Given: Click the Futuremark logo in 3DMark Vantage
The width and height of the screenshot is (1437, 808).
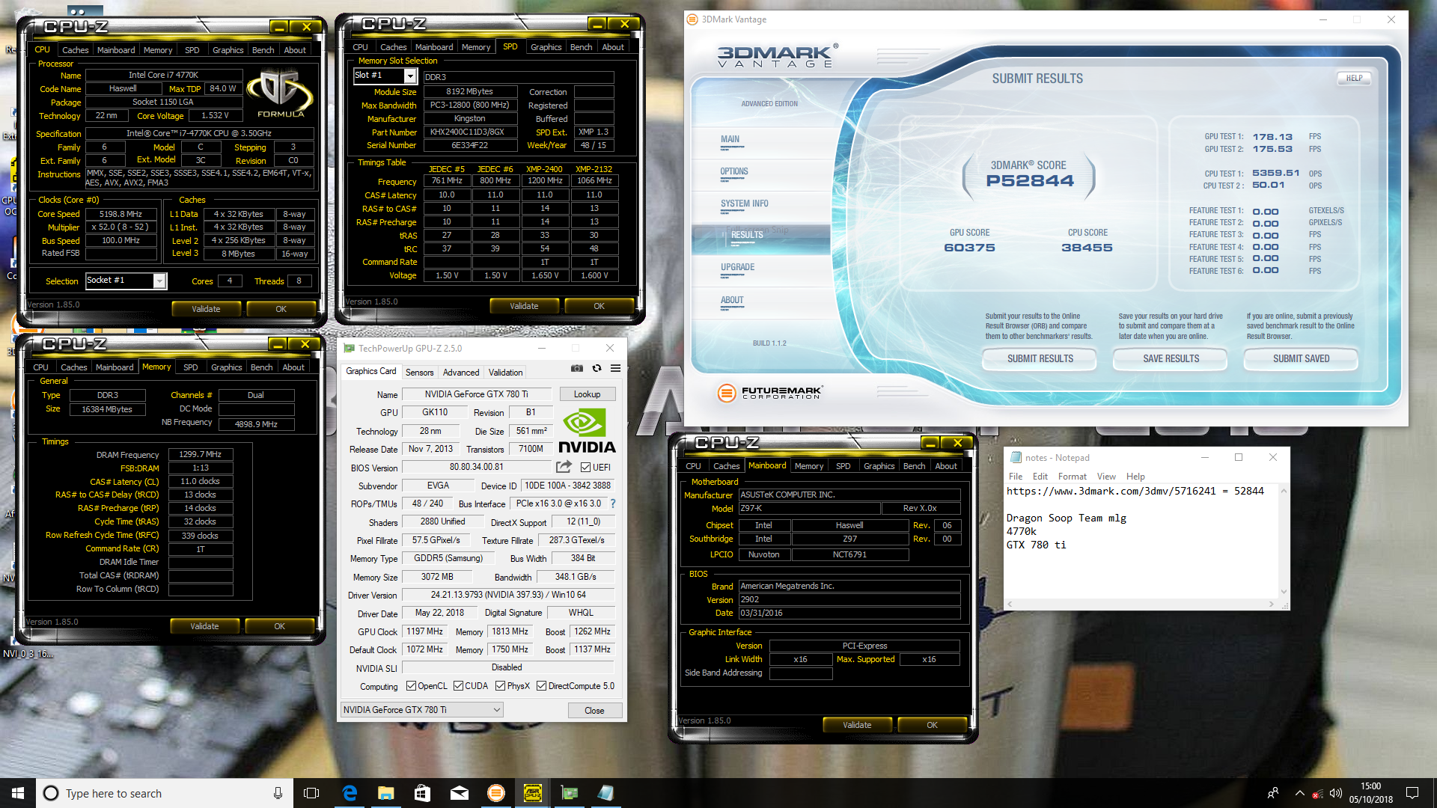Looking at the screenshot, I should pos(769,392).
